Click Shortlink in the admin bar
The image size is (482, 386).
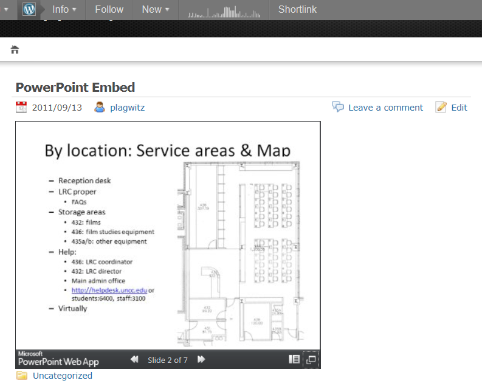[297, 10]
